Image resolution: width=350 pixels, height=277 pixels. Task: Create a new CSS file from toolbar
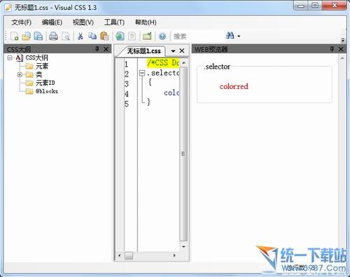14,36
